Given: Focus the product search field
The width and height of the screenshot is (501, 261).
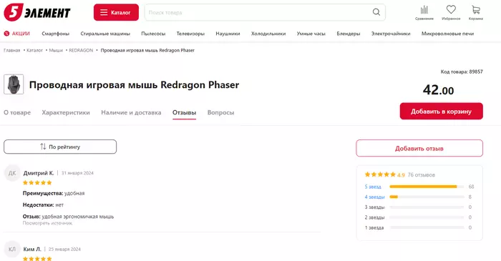Looking at the screenshot, I should [x=265, y=12].
